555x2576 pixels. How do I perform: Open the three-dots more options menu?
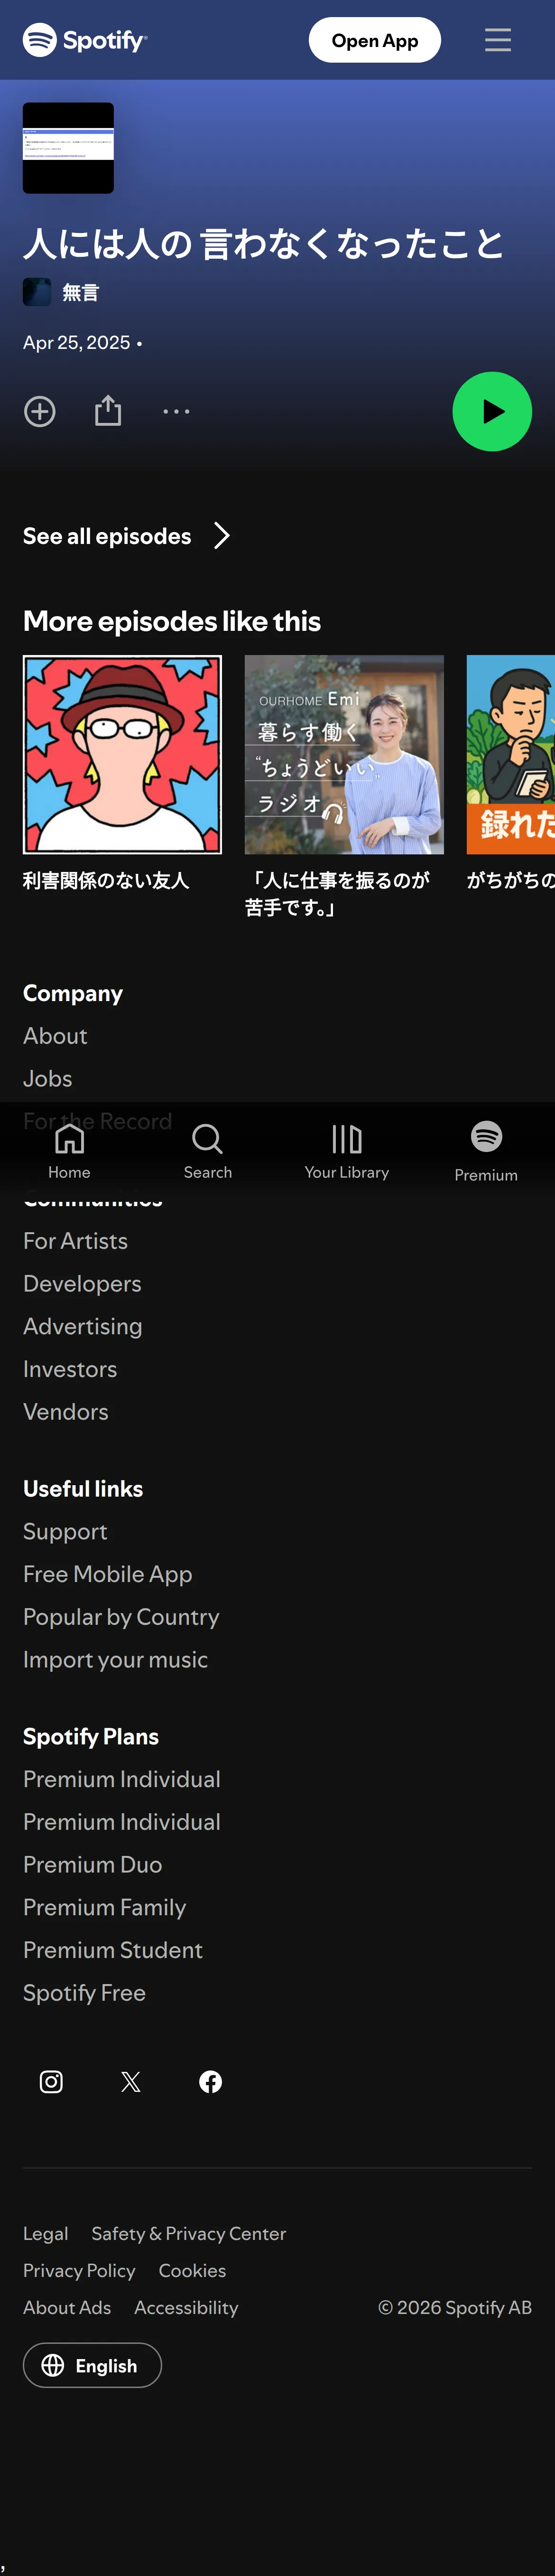176,411
